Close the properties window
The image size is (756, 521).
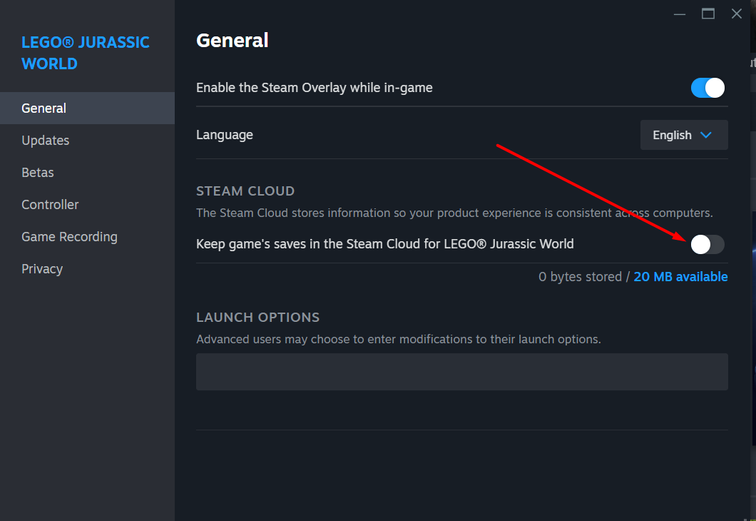click(x=737, y=14)
